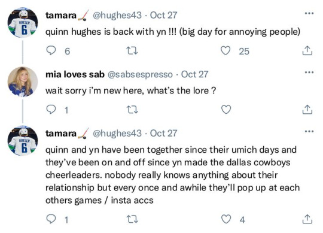Share the first tamara tweet
Viewport: 323px width, 233px height.
click(x=307, y=50)
